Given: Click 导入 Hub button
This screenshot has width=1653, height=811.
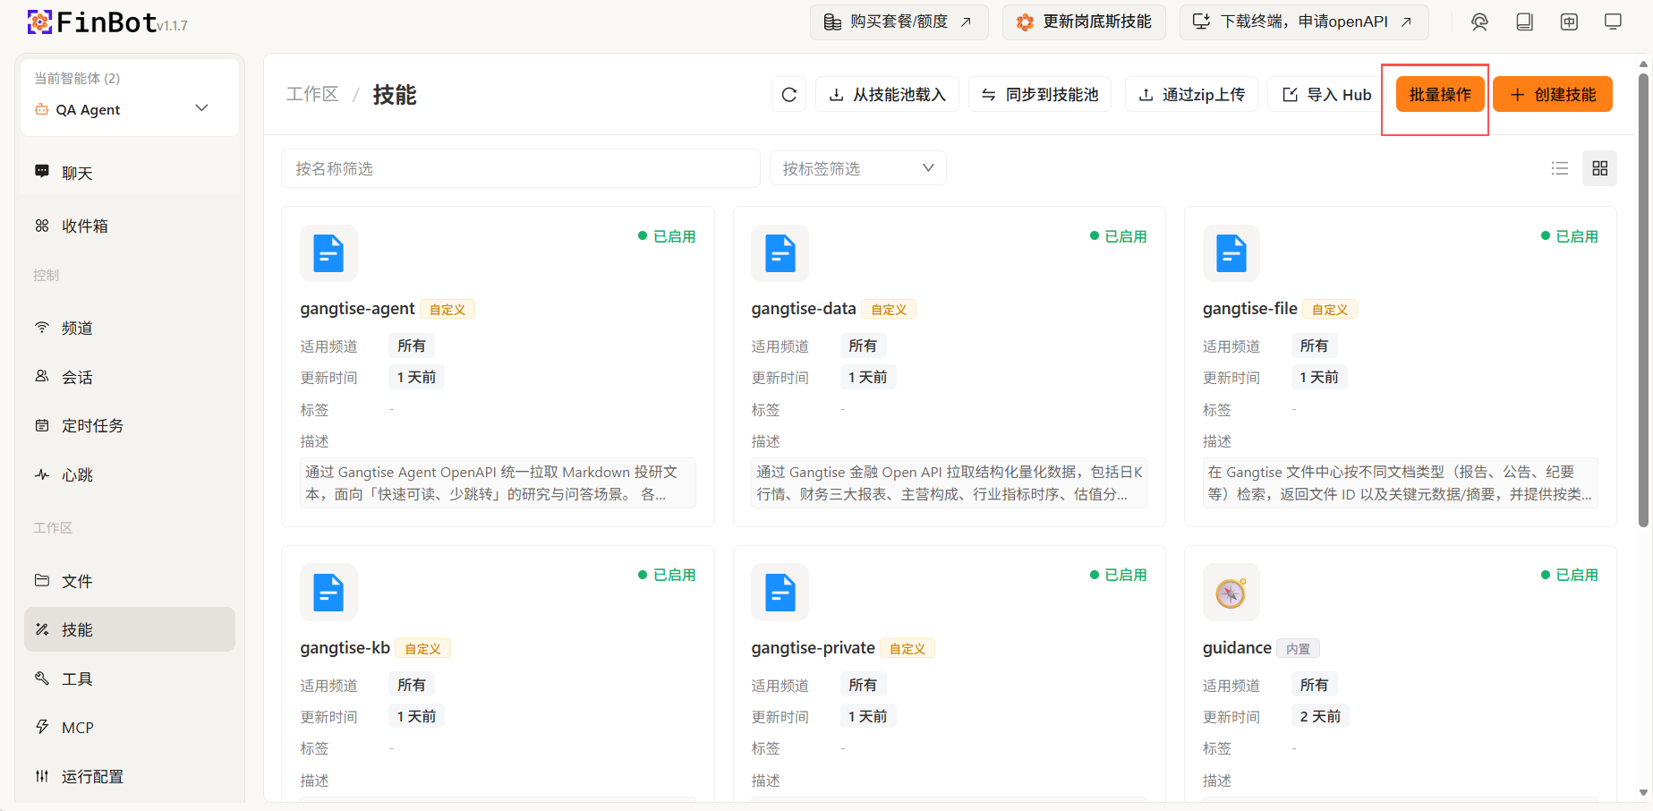Looking at the screenshot, I should pyautogui.click(x=1326, y=94).
